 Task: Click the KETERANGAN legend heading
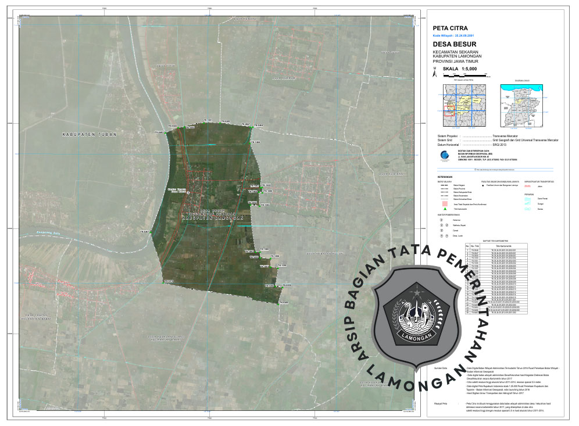click(x=445, y=177)
